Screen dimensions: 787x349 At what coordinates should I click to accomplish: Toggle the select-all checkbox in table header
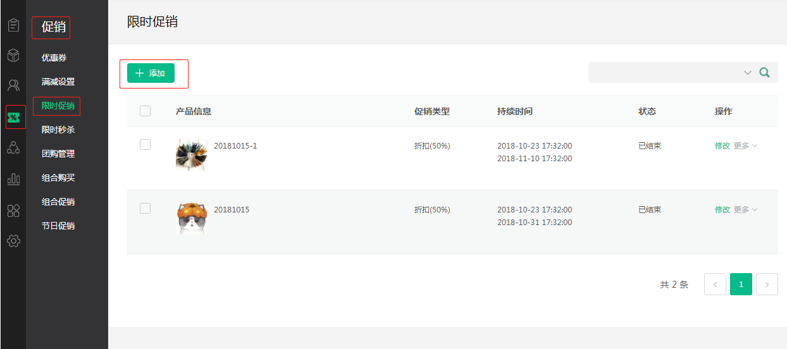(x=145, y=111)
